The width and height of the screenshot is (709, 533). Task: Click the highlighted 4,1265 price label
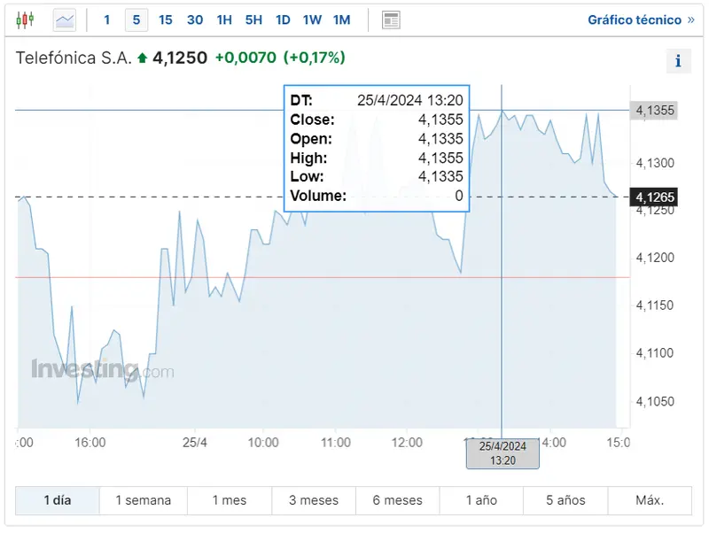pos(653,197)
